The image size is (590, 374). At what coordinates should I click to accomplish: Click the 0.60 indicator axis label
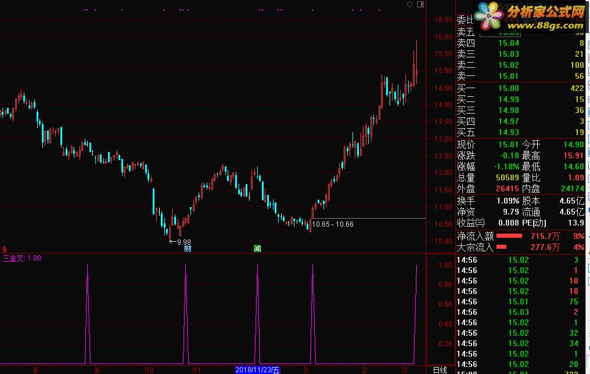[x=445, y=304]
